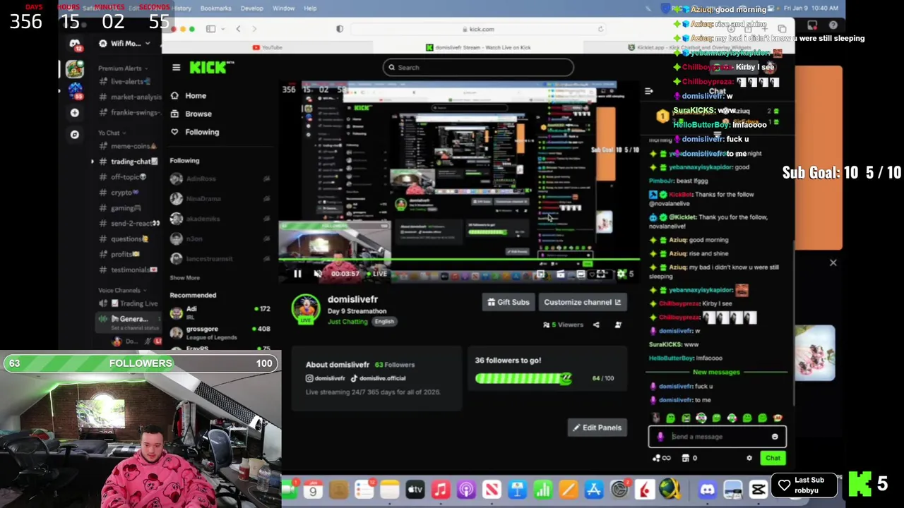Switch to the YouTube browser tab
The image size is (904, 508).
(x=267, y=47)
